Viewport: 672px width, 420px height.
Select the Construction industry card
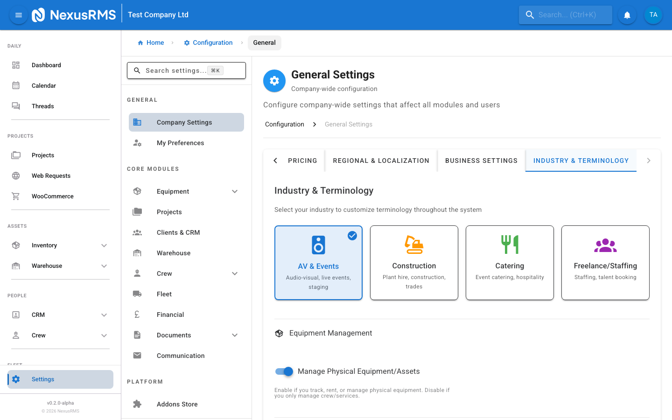pos(414,262)
